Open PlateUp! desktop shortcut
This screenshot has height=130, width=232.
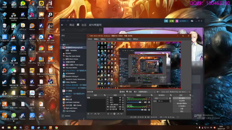32,27
